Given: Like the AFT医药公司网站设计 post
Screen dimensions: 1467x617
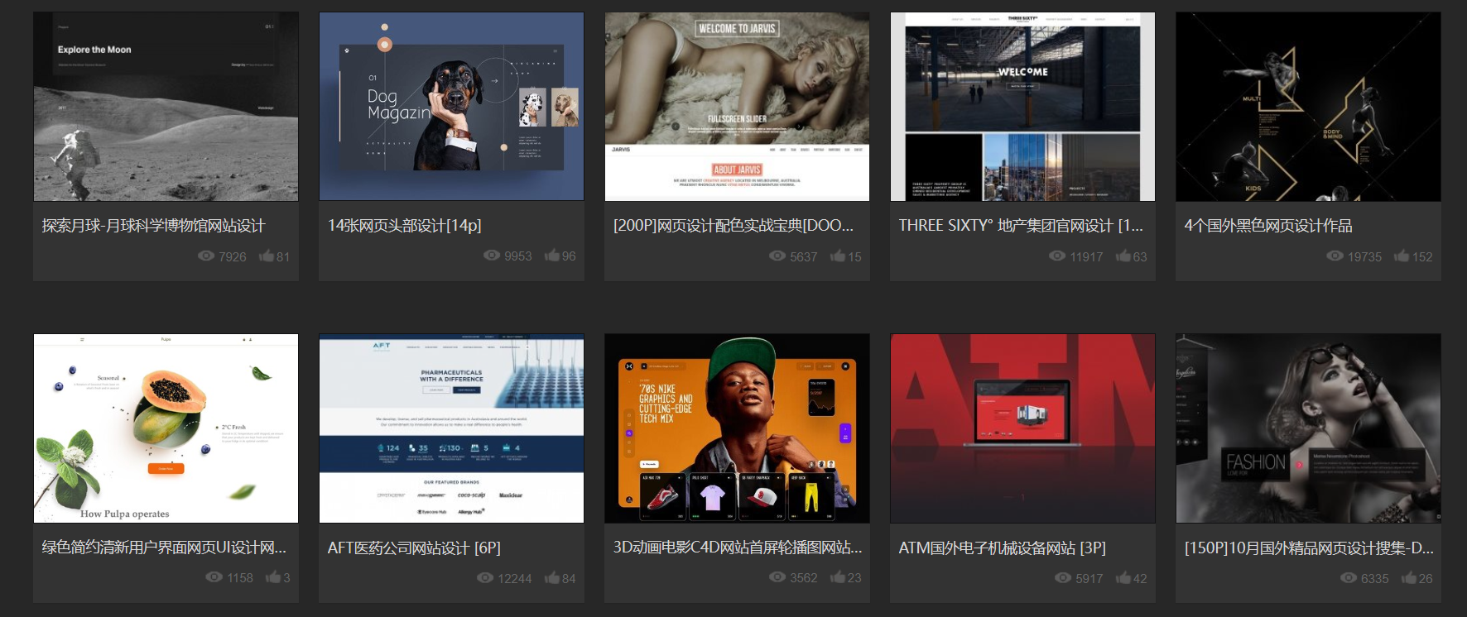Looking at the screenshot, I should point(551,578).
